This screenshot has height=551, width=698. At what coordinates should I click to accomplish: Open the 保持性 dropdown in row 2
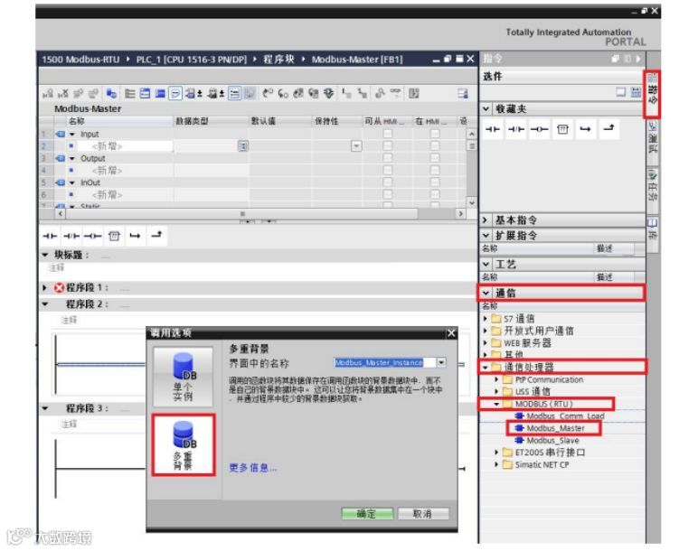(x=356, y=145)
